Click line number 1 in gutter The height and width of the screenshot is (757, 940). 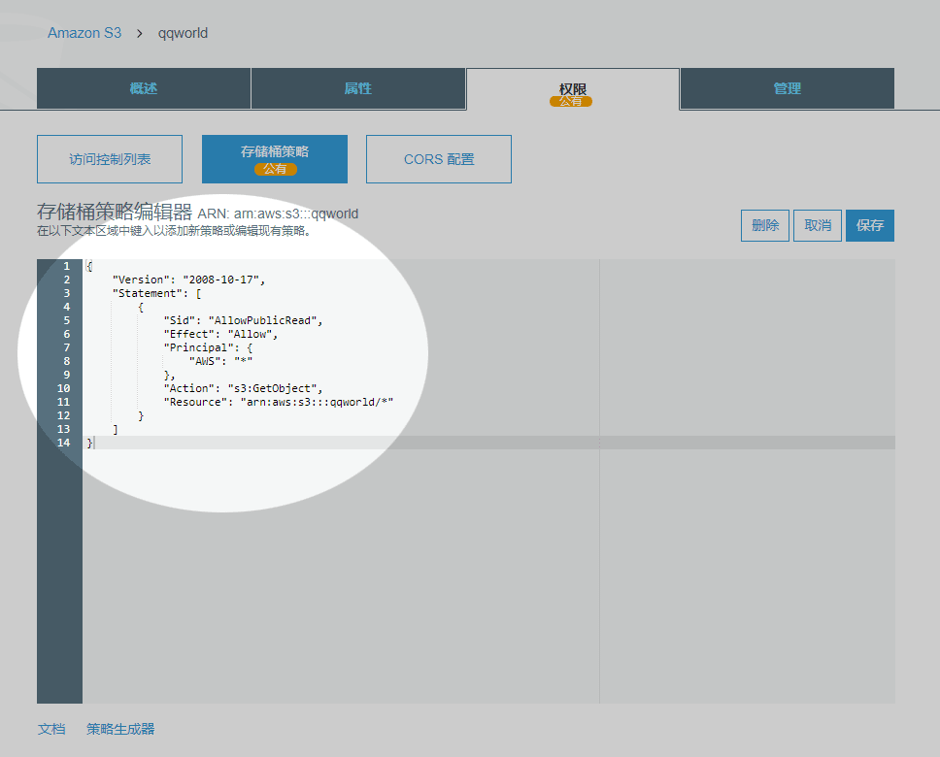(67, 266)
